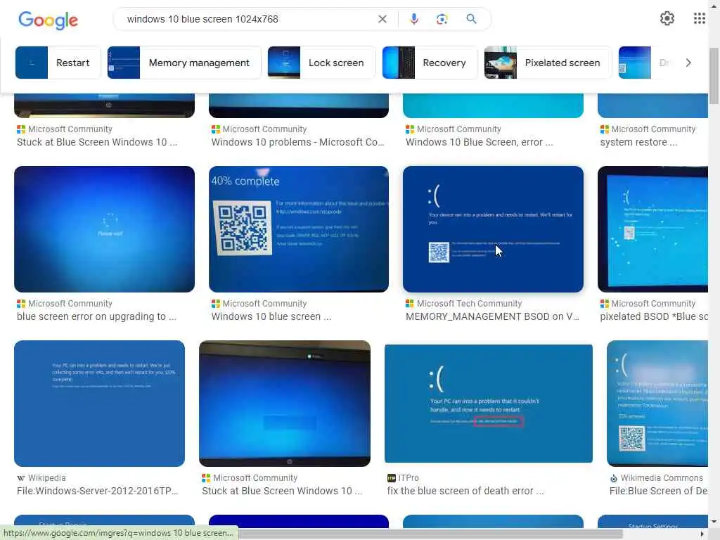This screenshot has width=720, height=540.
Task: Open 'system restore ...' result link
Action: (638, 142)
